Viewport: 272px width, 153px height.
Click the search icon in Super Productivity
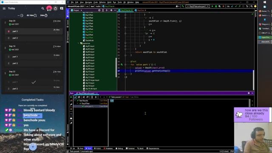click(43, 8)
